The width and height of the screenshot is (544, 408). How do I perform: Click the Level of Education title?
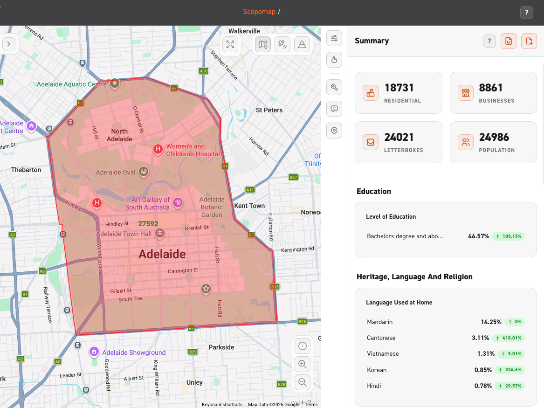391,216
